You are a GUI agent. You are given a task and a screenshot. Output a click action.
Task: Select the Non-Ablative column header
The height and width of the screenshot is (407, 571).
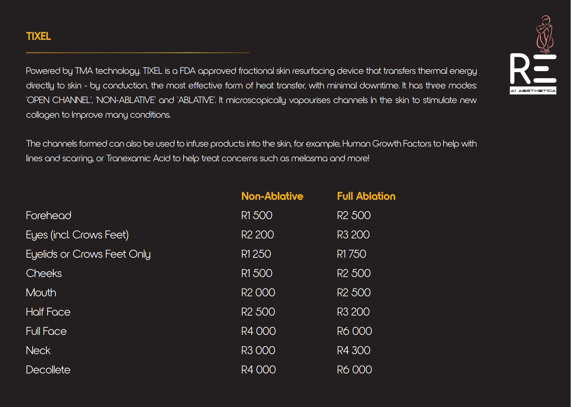pos(272,196)
